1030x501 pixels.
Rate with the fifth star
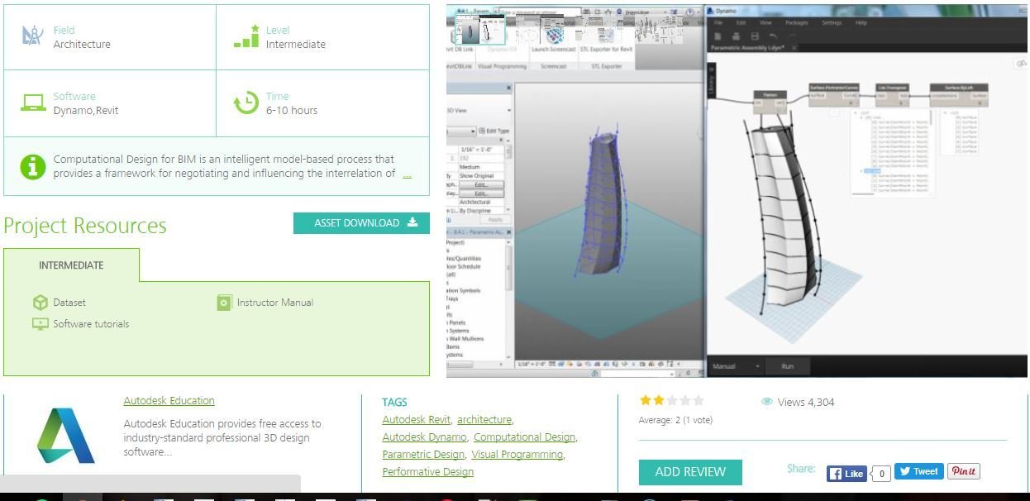[x=699, y=400]
